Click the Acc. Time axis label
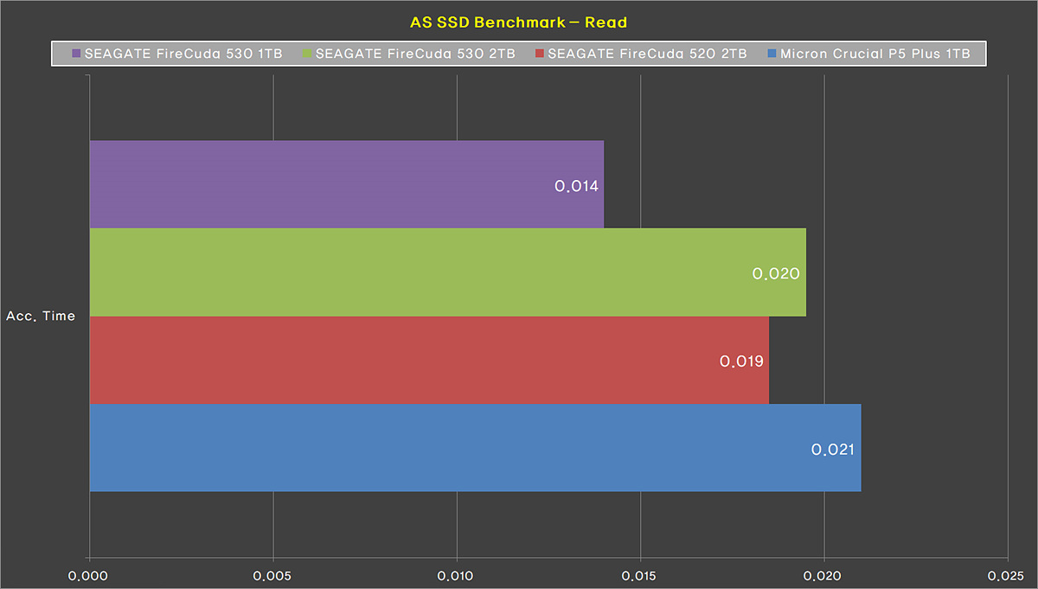The image size is (1038, 589). [x=41, y=317]
